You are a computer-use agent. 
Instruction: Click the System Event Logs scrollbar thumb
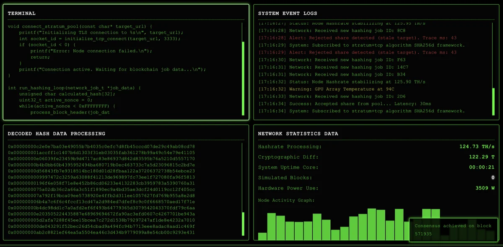pos(493,101)
